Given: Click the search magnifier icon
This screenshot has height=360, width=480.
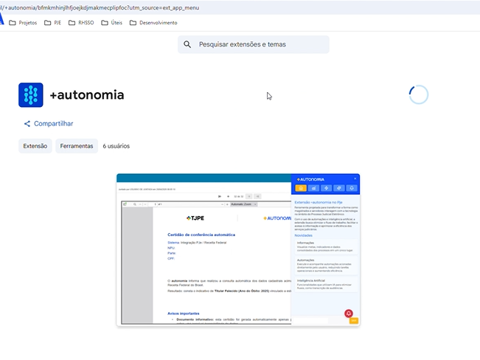Looking at the screenshot, I should (x=187, y=44).
